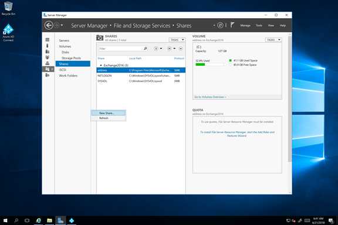Click the bottom role icon in left strip
Image resolution: width=338 pixels, height=225 pixels.
pos(48,75)
